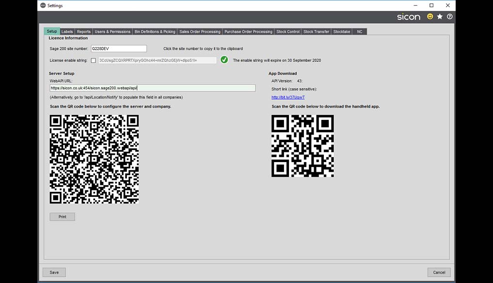Click the Save button

(x=54, y=272)
